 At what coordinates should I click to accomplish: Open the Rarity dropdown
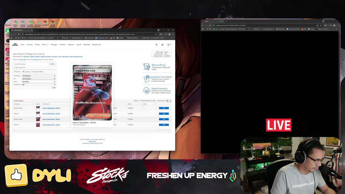(39, 82)
